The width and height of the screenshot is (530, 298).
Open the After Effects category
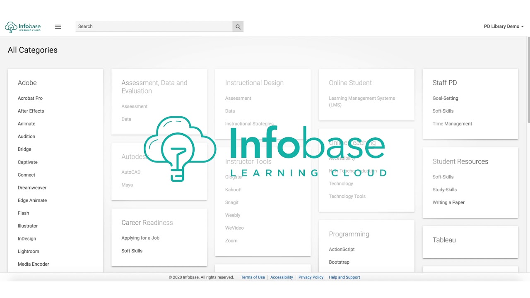coord(31,111)
